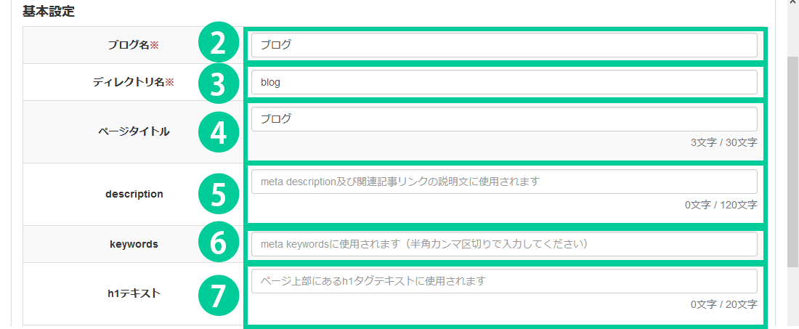This screenshot has height=329, width=799.
Task: Click into the ページタイトル text field
Action: [x=504, y=119]
